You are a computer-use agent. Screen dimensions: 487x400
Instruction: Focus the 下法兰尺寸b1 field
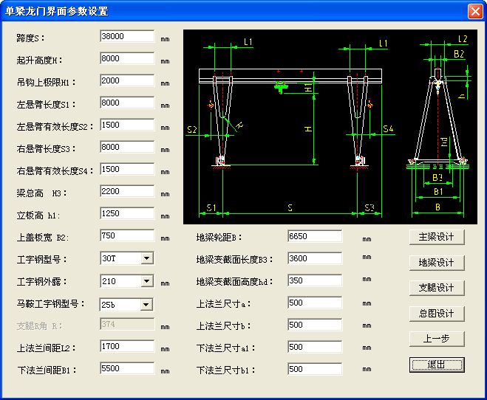pyautogui.click(x=314, y=369)
